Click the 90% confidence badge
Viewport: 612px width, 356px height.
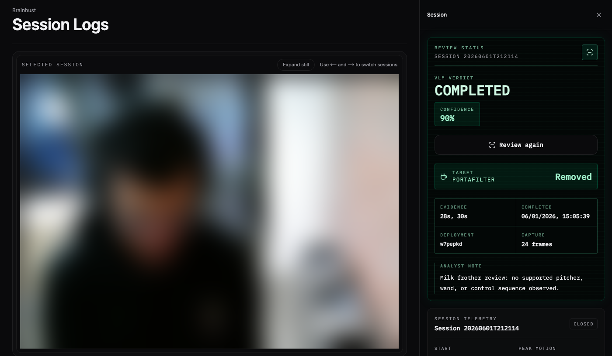pyautogui.click(x=457, y=114)
